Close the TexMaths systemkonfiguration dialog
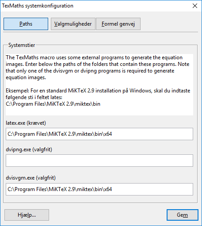 [x=195, y=6]
